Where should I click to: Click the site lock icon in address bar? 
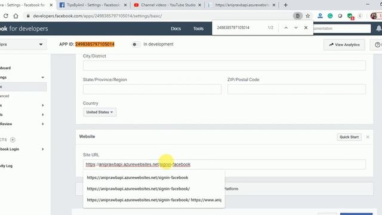tap(28, 16)
